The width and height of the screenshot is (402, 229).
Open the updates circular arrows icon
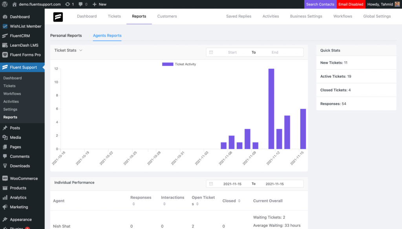coord(68,4)
